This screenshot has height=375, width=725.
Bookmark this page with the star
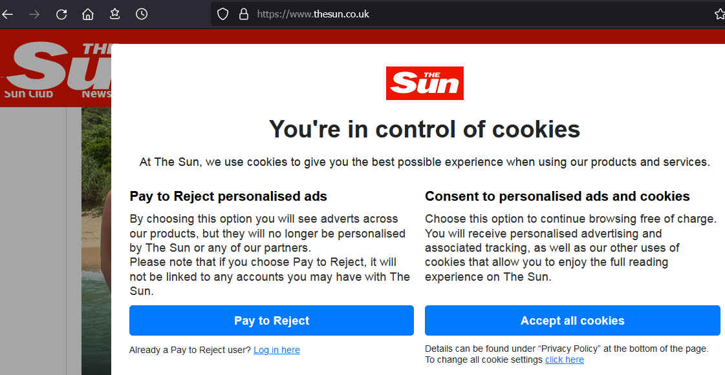(x=719, y=14)
